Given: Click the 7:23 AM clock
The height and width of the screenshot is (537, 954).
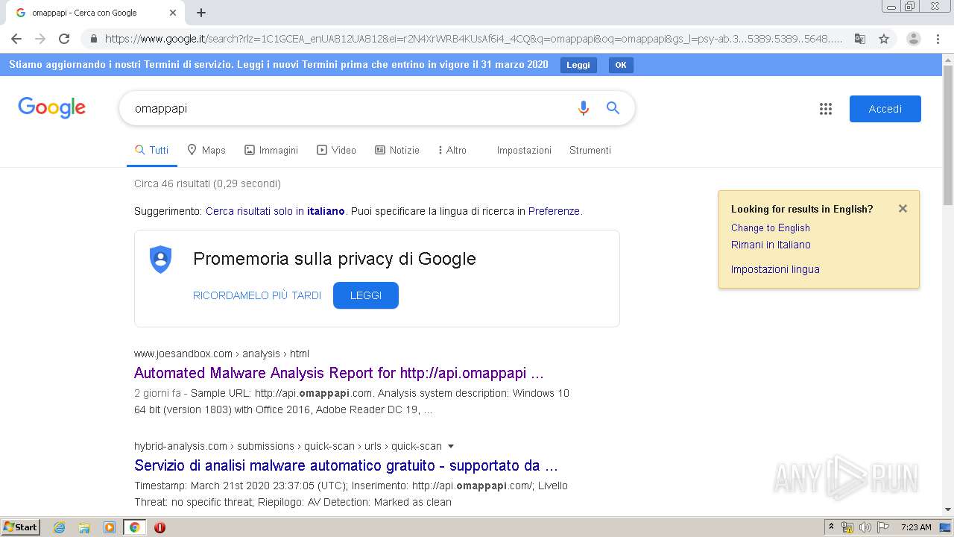Looking at the screenshot, I should point(916,527).
